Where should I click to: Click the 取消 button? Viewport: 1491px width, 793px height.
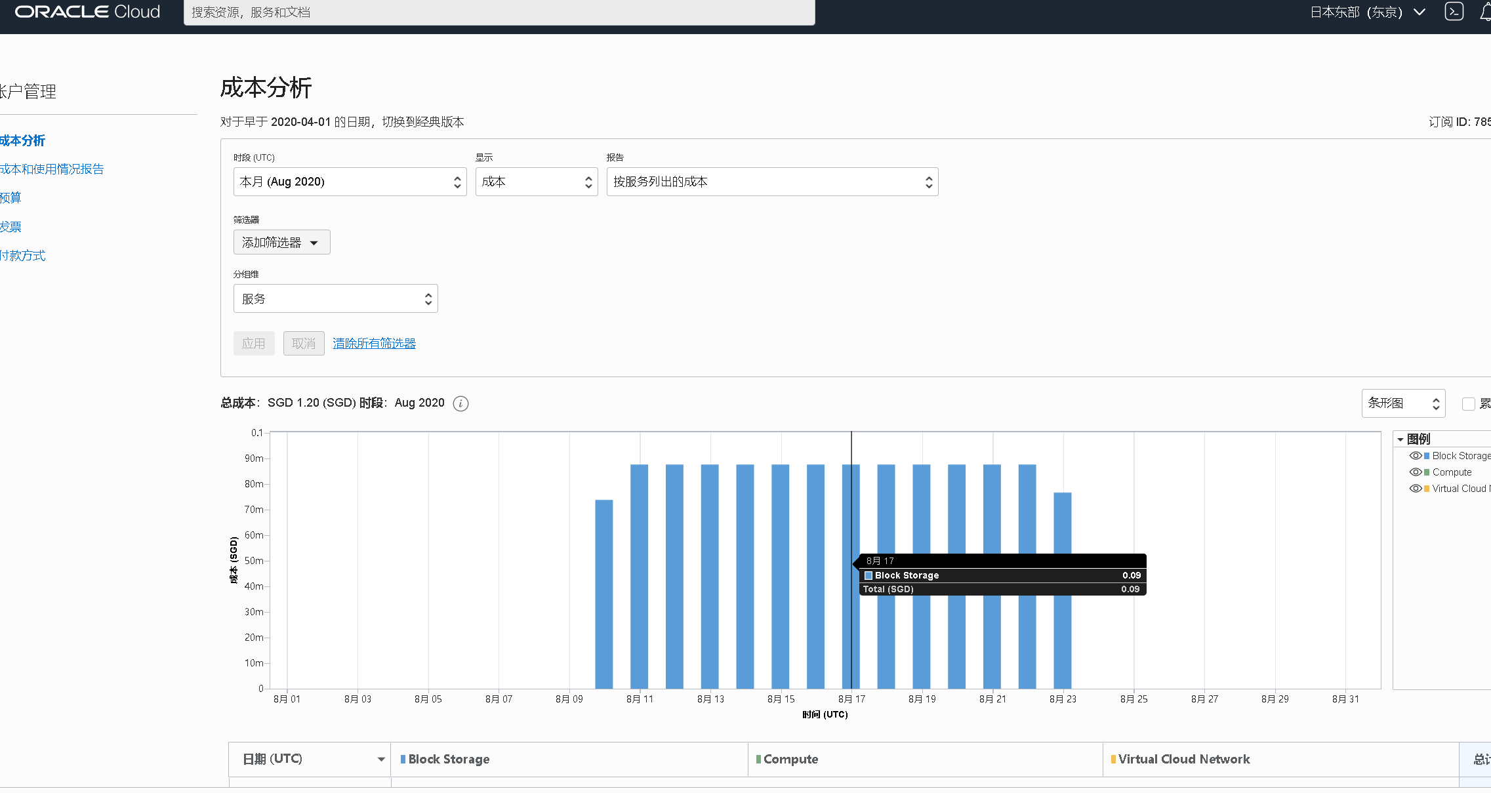tap(304, 344)
